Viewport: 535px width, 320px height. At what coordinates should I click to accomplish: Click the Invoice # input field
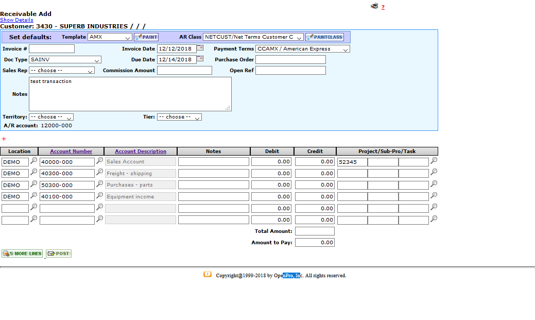(51, 49)
